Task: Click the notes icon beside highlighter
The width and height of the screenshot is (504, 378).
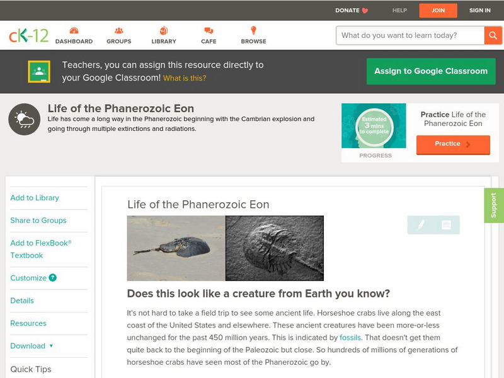Action: click(x=446, y=225)
